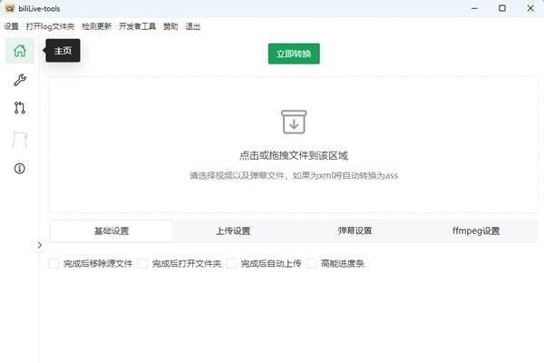This screenshot has width=544, height=363.
Task: Switch to the 上传设置 tab
Action: (233, 231)
